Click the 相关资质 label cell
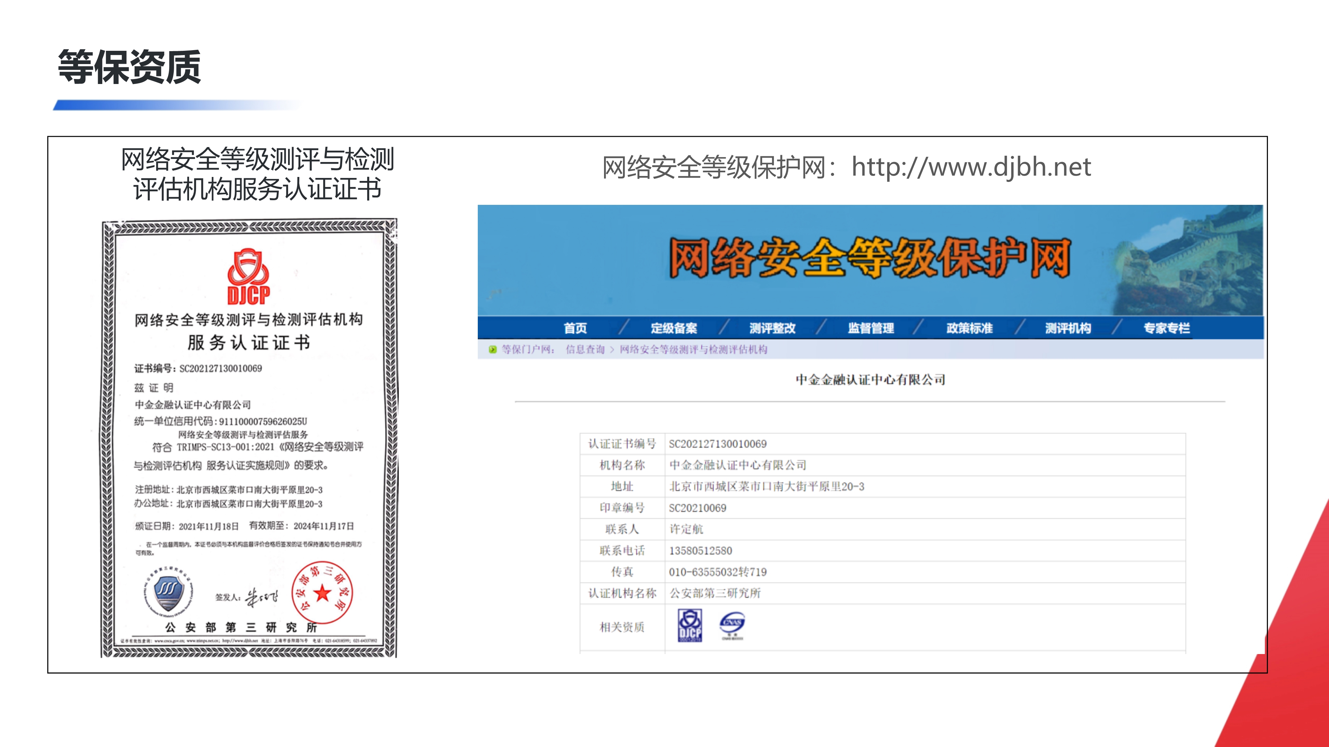This screenshot has height=747, width=1329. point(622,627)
